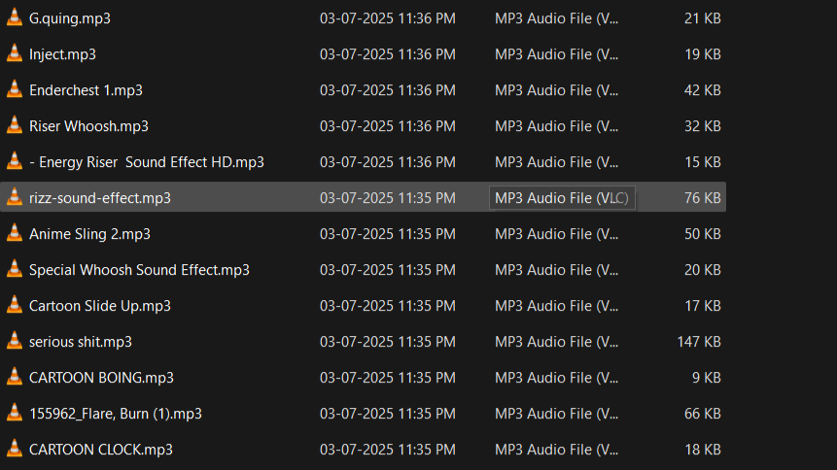Click the 9 KB size for CARTOON BOING.mp3
This screenshot has width=837, height=470.
707,378
